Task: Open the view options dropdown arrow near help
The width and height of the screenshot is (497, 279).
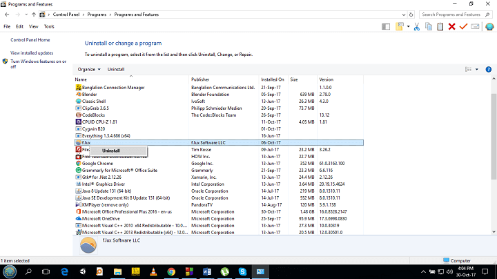Action: 477,70
